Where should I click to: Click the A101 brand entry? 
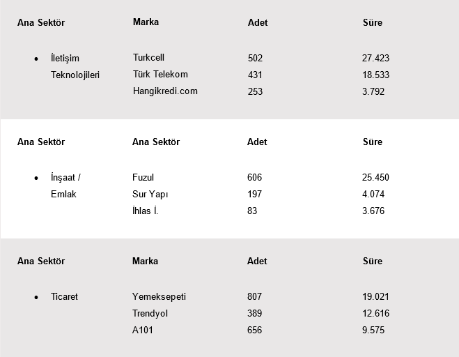142,331
